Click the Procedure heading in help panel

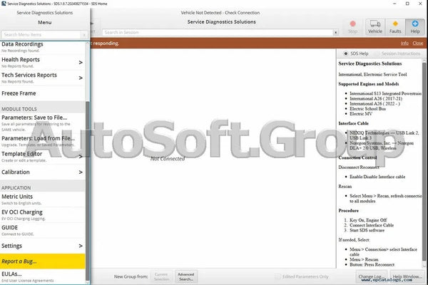pos(348,211)
